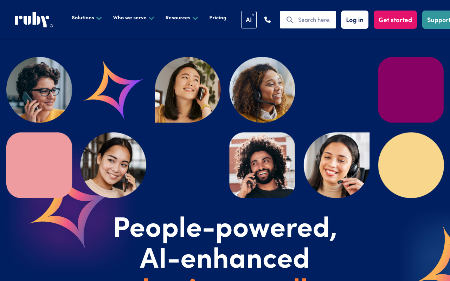The width and height of the screenshot is (450, 281).
Task: Click photo of curly-haired bearded man on phone
Action: 262,165
